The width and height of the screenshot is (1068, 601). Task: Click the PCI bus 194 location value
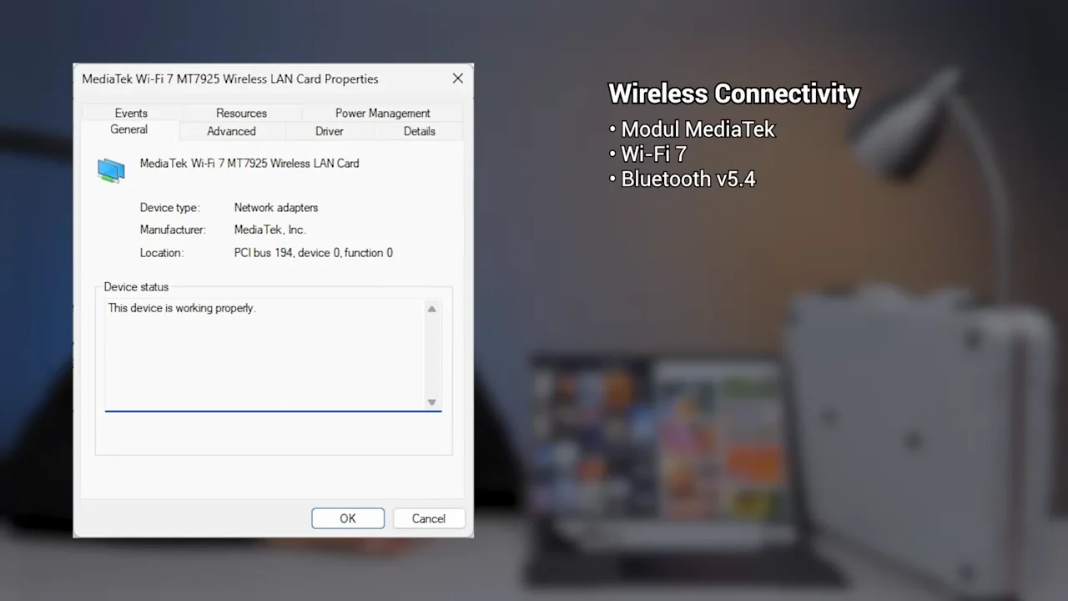coord(313,253)
